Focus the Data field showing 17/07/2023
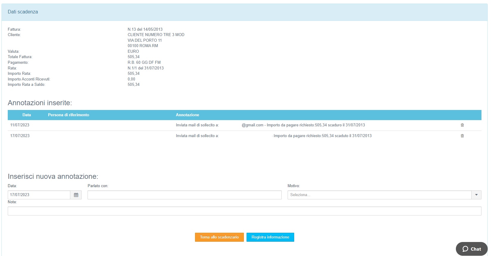 coord(39,195)
